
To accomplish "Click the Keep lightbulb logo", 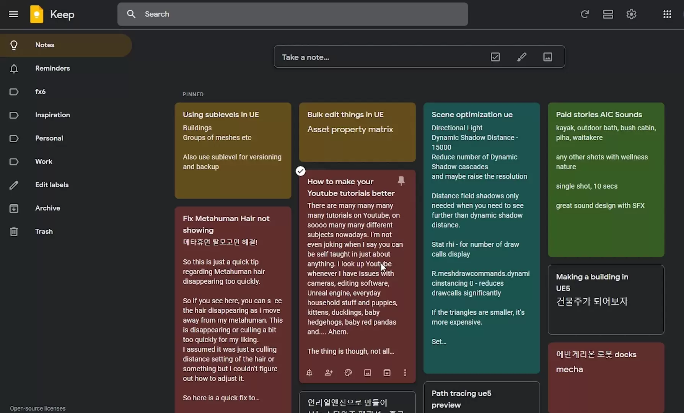I will 37,14.
